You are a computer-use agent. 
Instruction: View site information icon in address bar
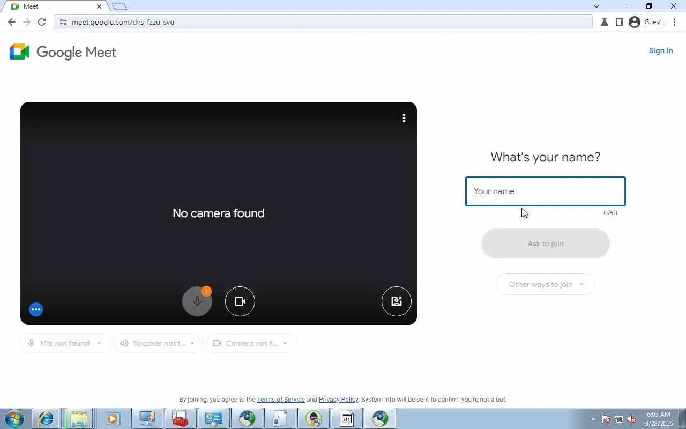63,22
